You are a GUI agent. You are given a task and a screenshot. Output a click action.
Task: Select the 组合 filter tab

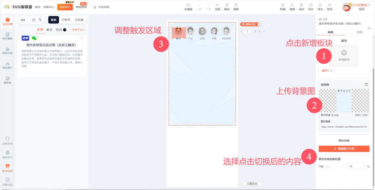(x=59, y=30)
